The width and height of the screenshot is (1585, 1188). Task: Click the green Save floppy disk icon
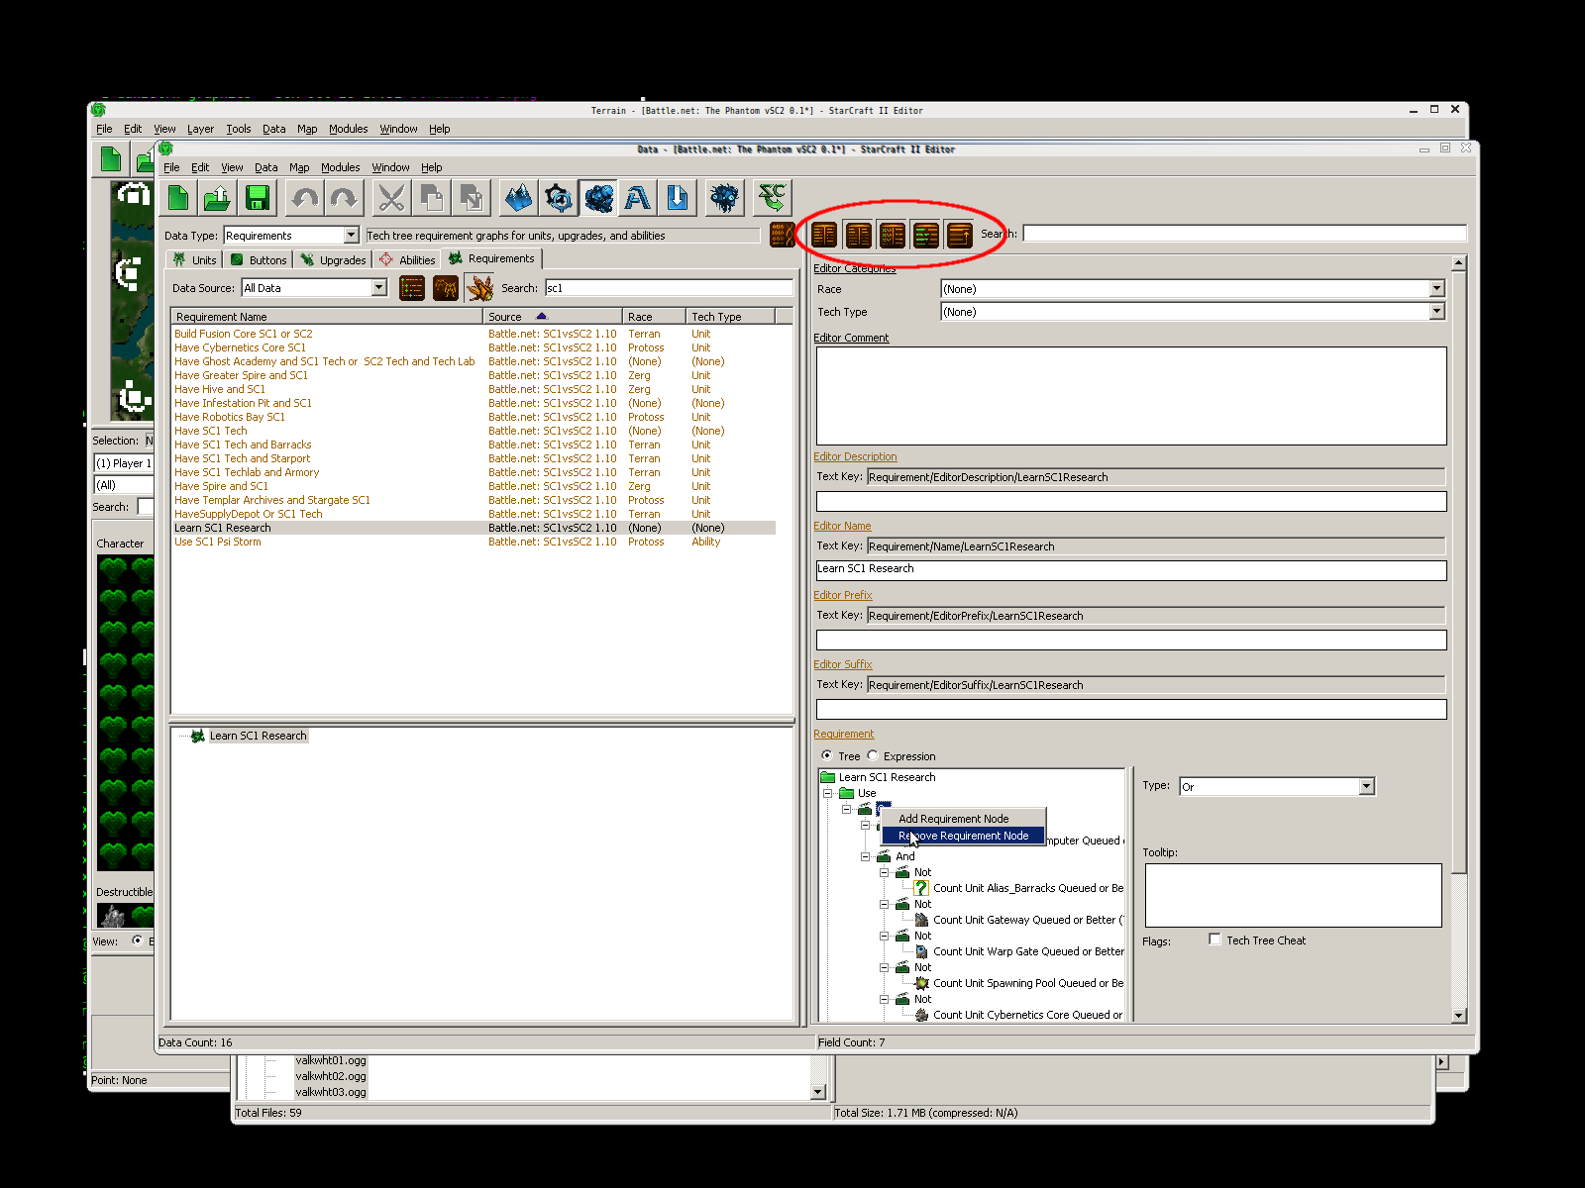click(x=258, y=199)
